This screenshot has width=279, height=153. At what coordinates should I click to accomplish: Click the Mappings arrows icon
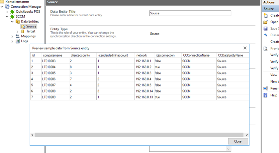coord(18,36)
